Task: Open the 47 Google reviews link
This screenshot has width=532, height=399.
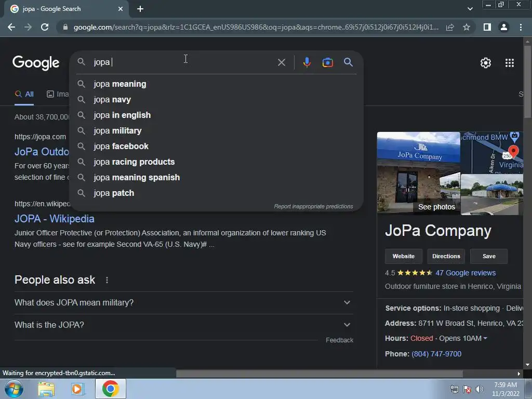Action: pos(465,273)
